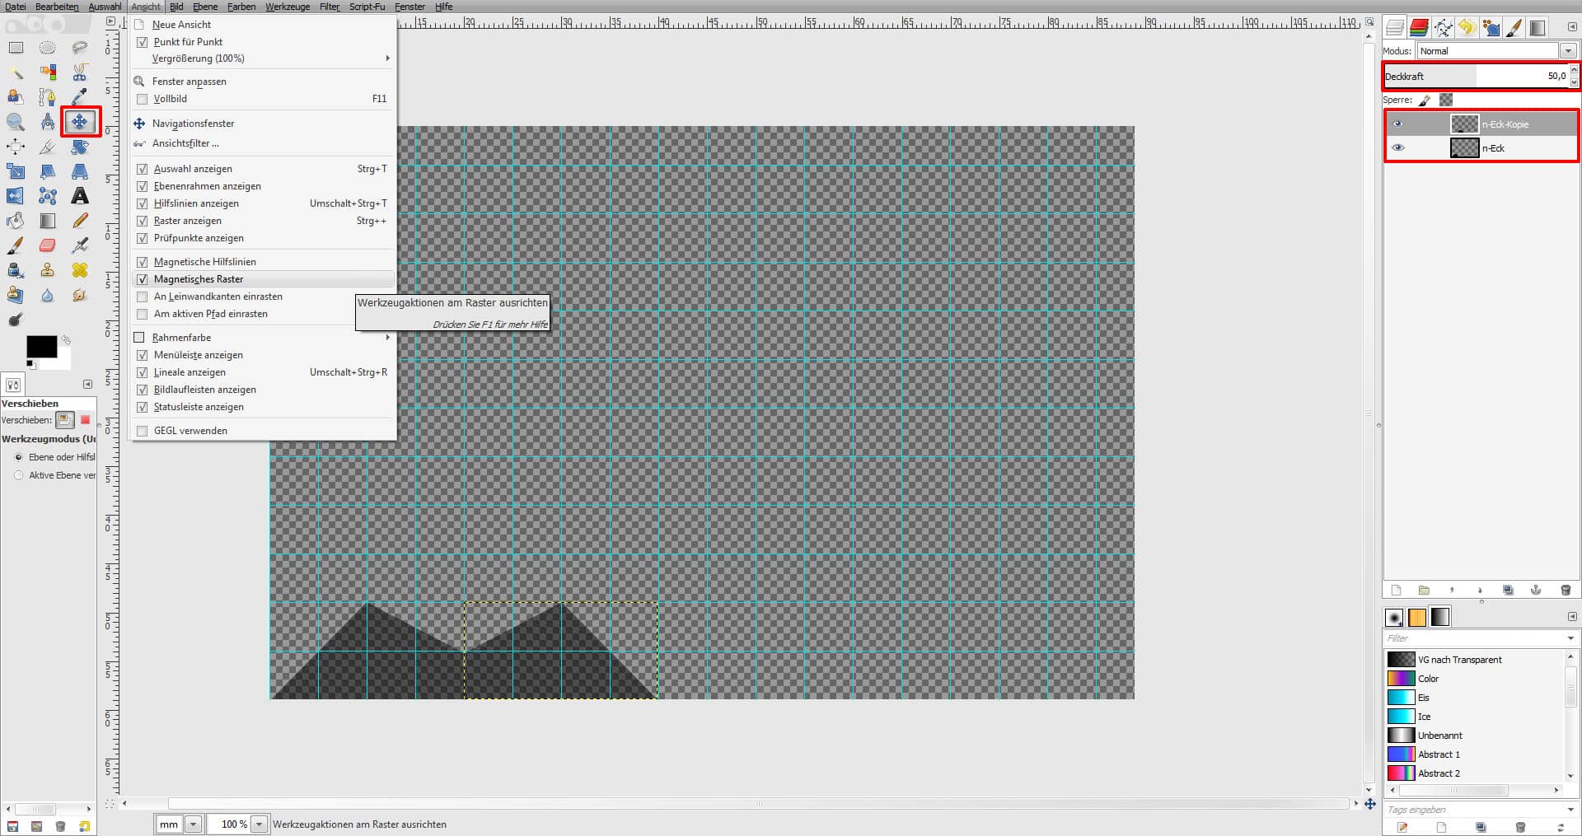Open the zoom percentage dropdown
This screenshot has height=836, width=1582.
pyautogui.click(x=260, y=824)
